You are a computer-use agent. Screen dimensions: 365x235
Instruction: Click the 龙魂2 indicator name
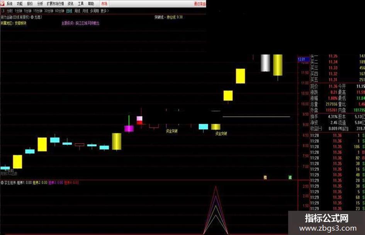(38, 17)
